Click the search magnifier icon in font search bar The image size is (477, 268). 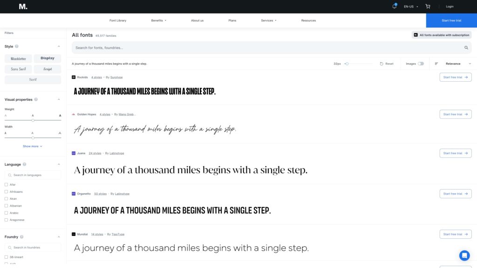click(x=466, y=47)
